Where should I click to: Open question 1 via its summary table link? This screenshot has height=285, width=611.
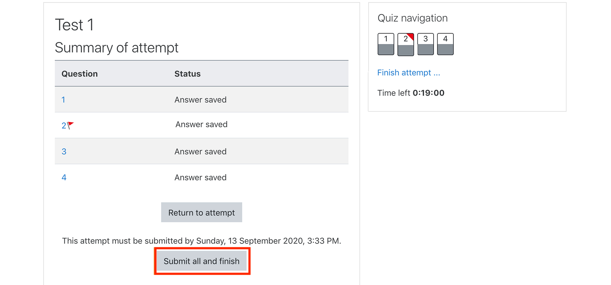(64, 99)
